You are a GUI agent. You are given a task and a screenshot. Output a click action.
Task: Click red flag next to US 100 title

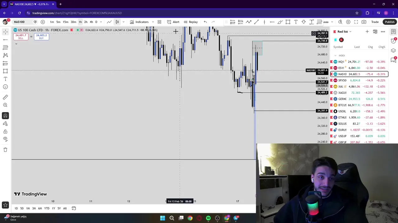pyautogui.click(x=72, y=30)
